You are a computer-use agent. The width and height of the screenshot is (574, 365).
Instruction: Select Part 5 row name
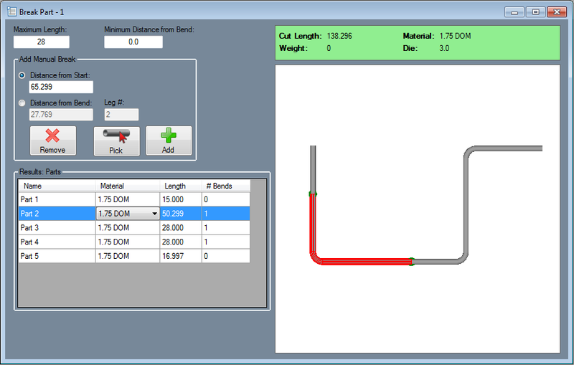[x=57, y=256]
